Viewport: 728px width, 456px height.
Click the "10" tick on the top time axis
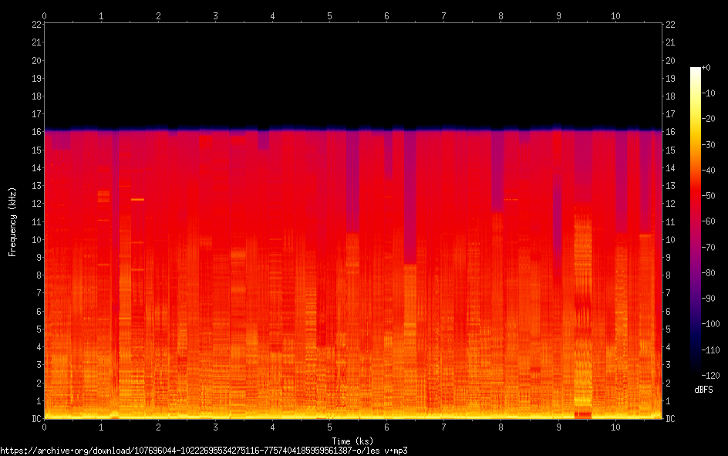[x=615, y=16]
